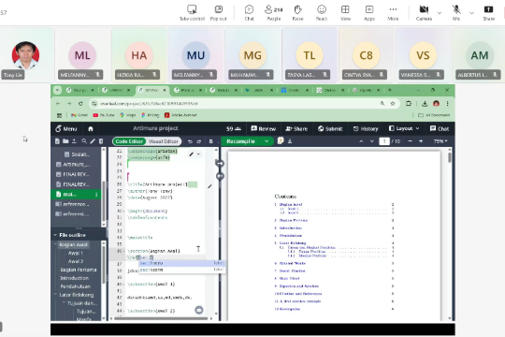
Task: Open project History in Overleaf
Action: [x=366, y=128]
